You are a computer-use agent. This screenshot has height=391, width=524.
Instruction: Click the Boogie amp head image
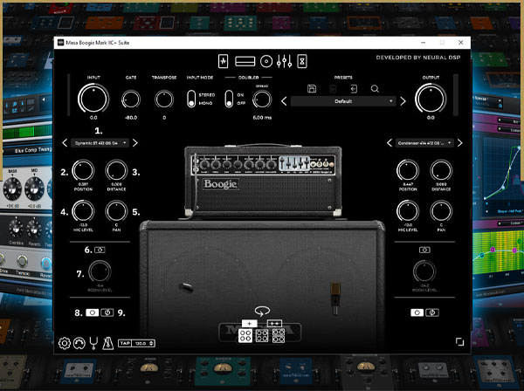[x=263, y=182]
